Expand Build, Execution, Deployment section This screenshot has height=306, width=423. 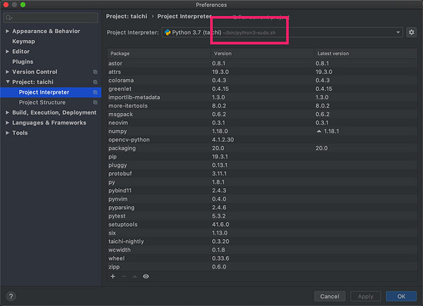[7, 112]
